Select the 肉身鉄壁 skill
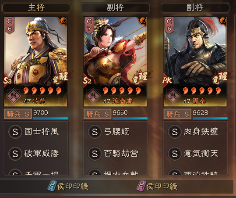 tap(195, 132)
